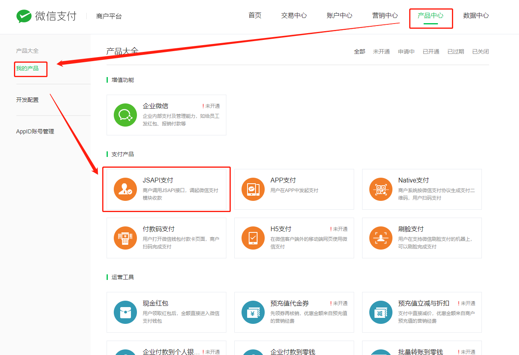Open the APP支付 product title

(x=283, y=180)
